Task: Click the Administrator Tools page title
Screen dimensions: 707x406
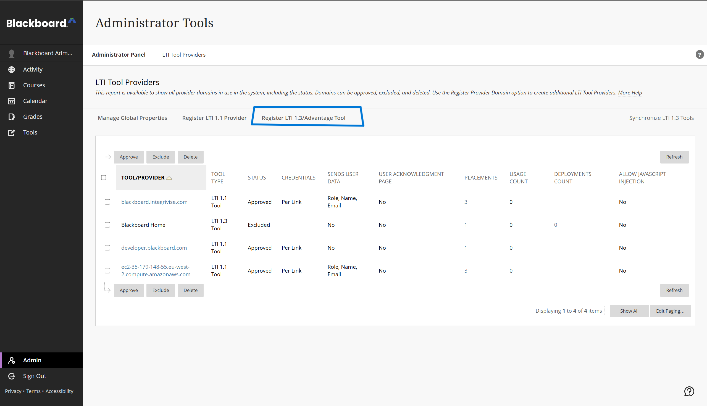Action: 154,23
